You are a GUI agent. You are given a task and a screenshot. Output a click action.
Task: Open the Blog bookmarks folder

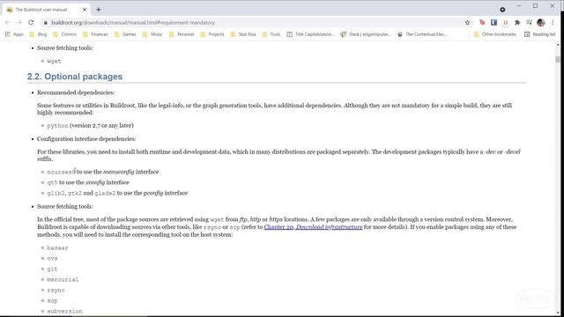click(38, 34)
